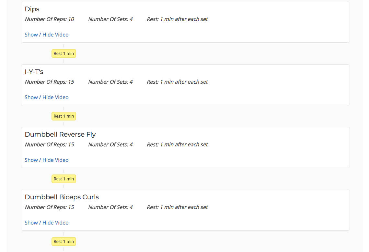Click Rest text in Dumbbell Biceps Curls card
Screen dimensions: 369x252
coord(178,207)
